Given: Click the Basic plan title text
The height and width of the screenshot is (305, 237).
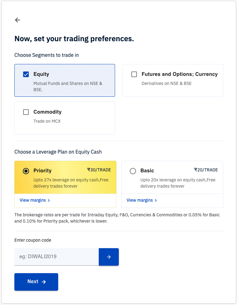Looking at the screenshot, I should tap(147, 170).
